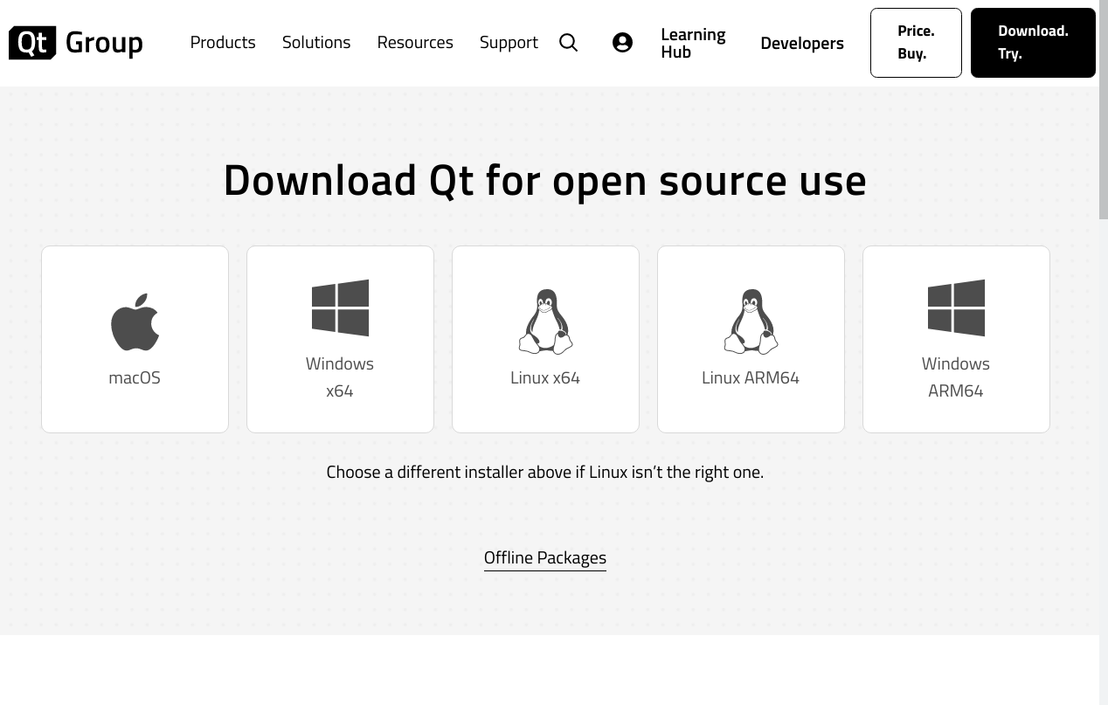Screen dimensions: 1108x705
Task: Click the 'Download Qt for open source use' heading
Action: (x=545, y=179)
